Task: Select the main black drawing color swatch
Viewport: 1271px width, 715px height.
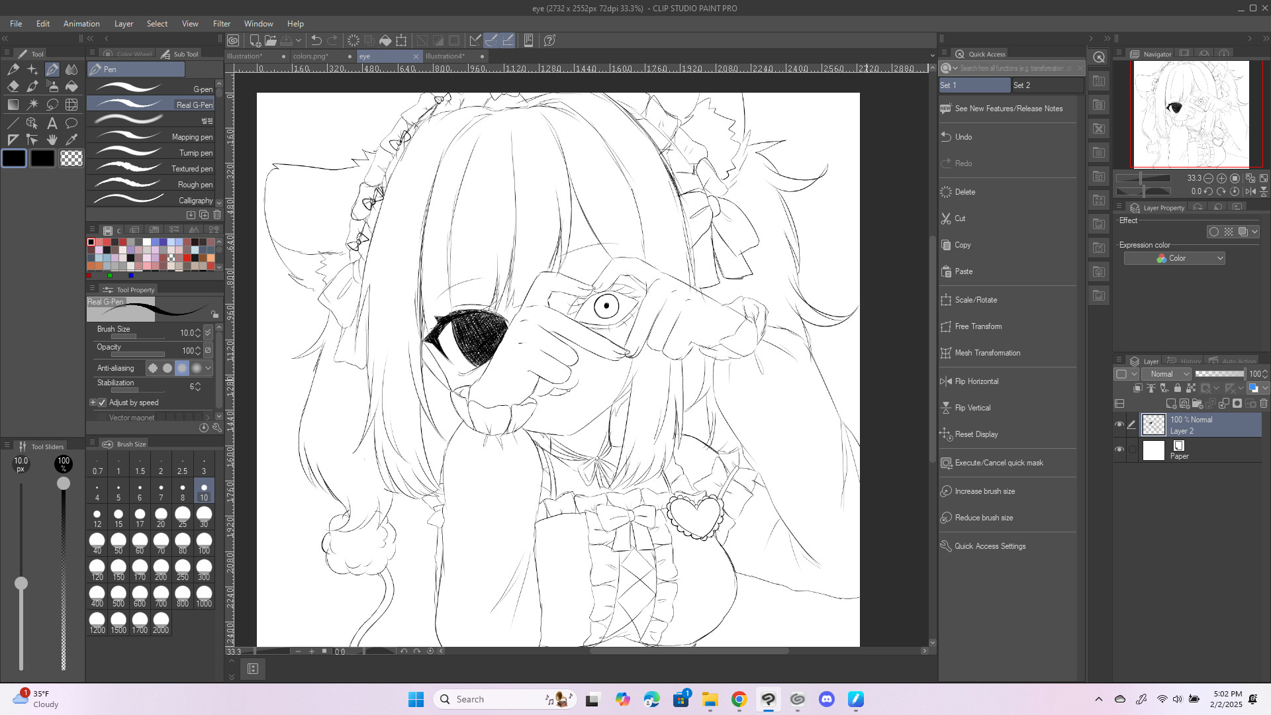Action: (14, 158)
